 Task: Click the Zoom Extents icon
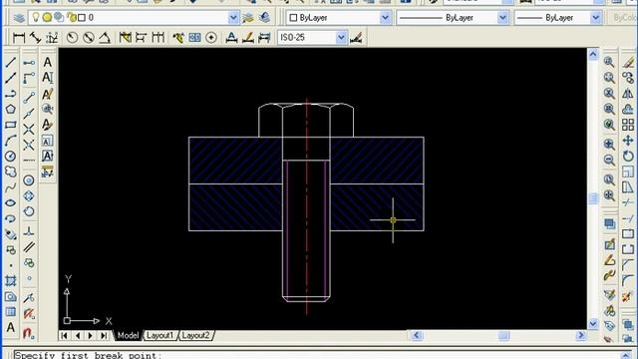coord(609,195)
